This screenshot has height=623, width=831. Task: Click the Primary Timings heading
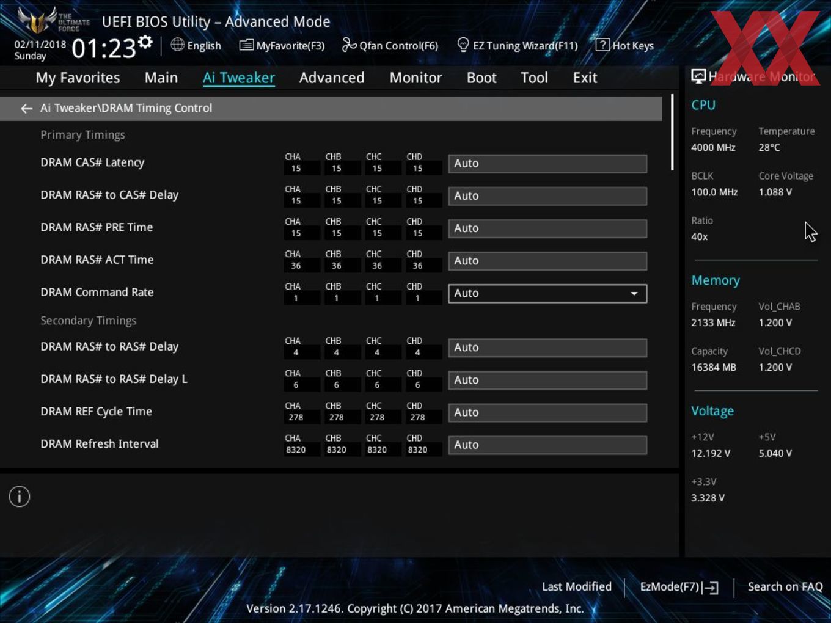click(82, 135)
